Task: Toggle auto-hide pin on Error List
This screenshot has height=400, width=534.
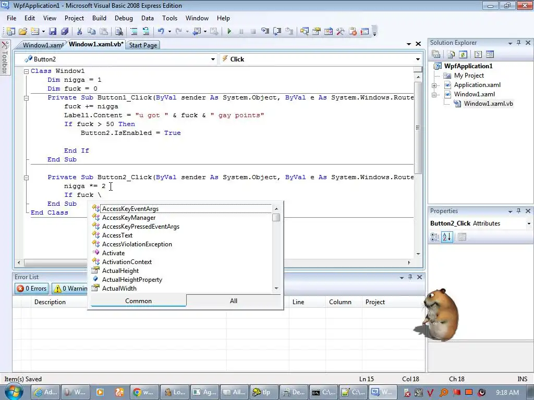Action: (410, 277)
